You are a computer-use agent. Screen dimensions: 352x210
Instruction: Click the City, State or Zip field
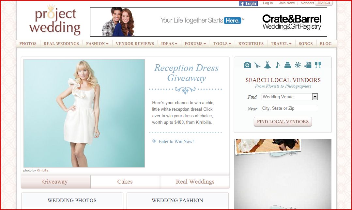pyautogui.click(x=289, y=108)
